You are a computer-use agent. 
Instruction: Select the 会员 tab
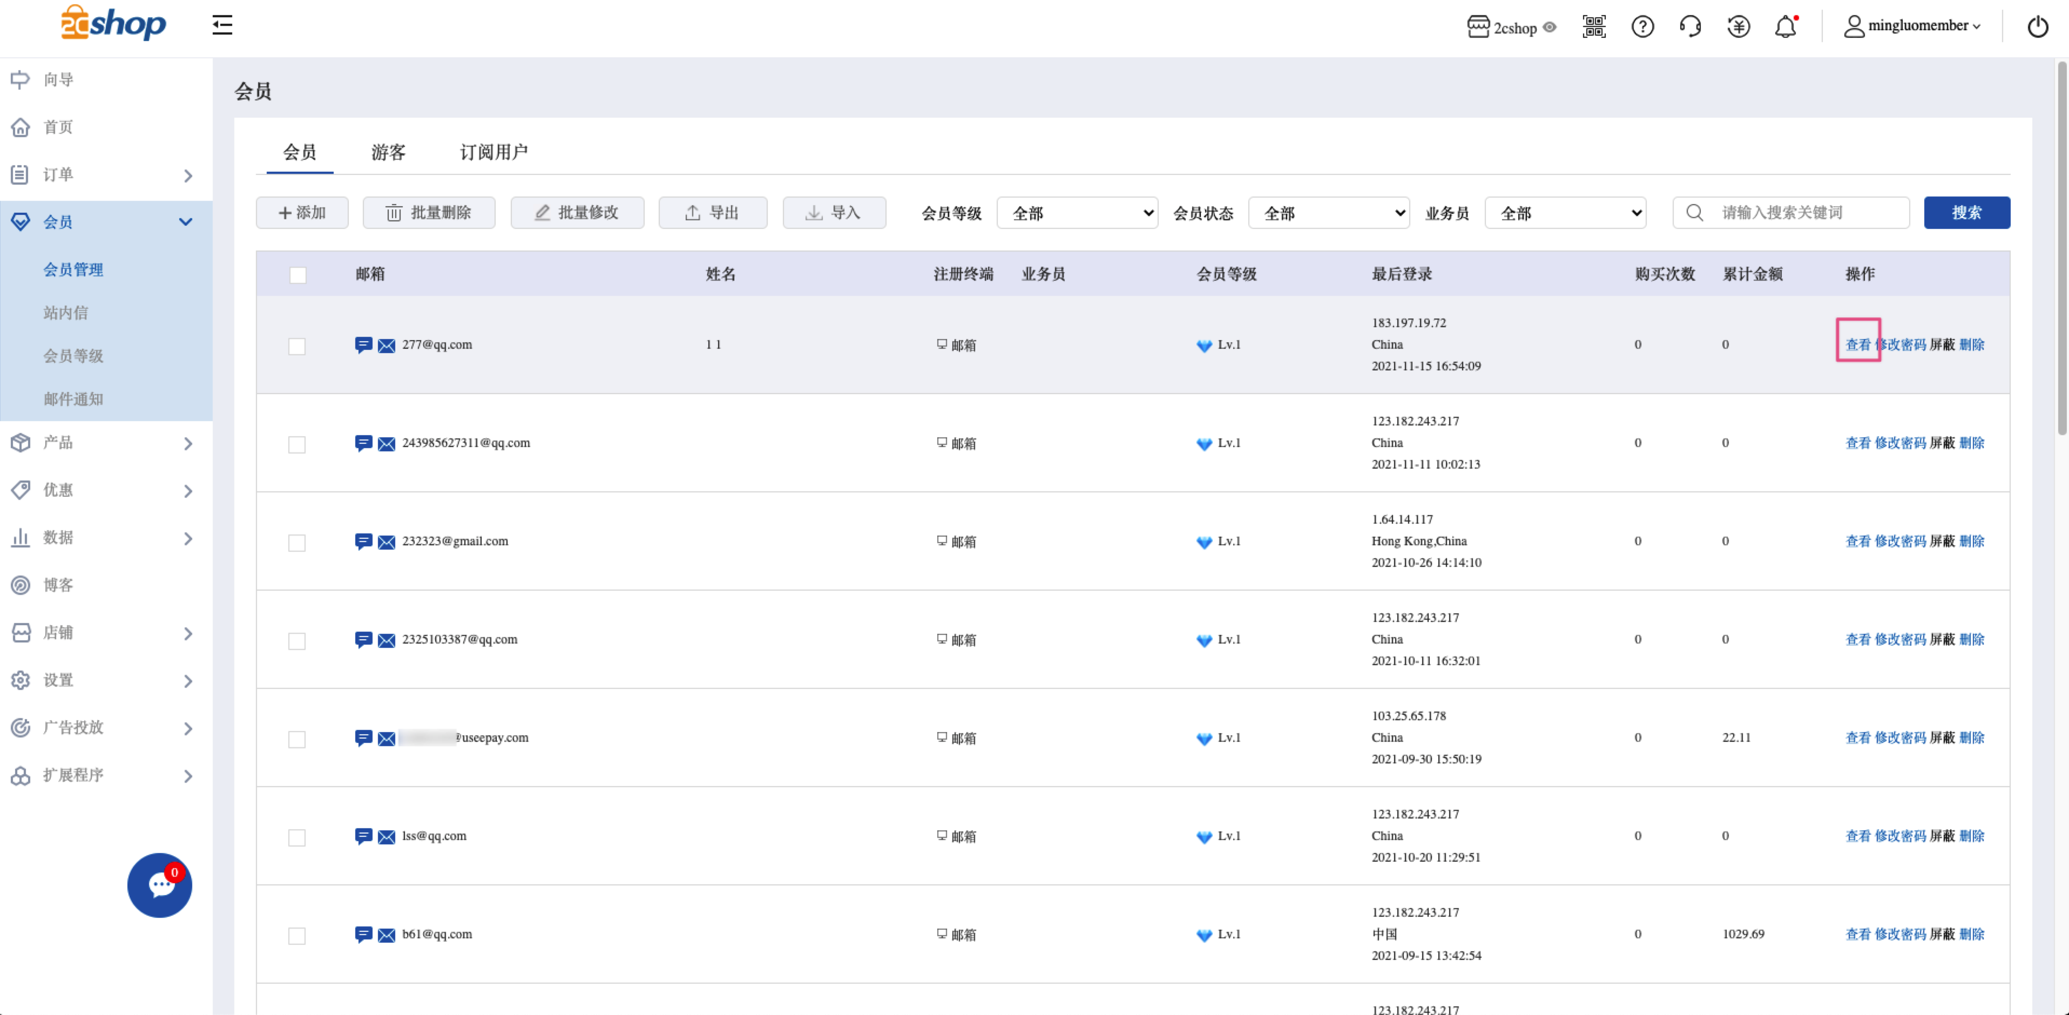click(300, 152)
